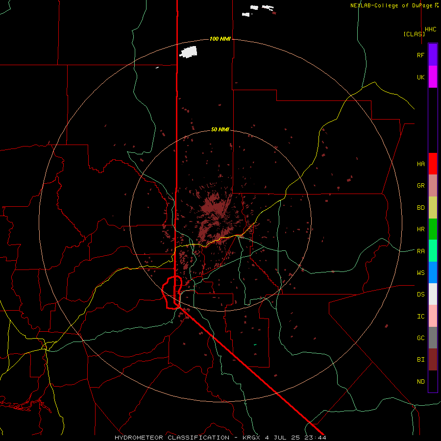
Task: Click the BI legend label
Action: click(420, 360)
